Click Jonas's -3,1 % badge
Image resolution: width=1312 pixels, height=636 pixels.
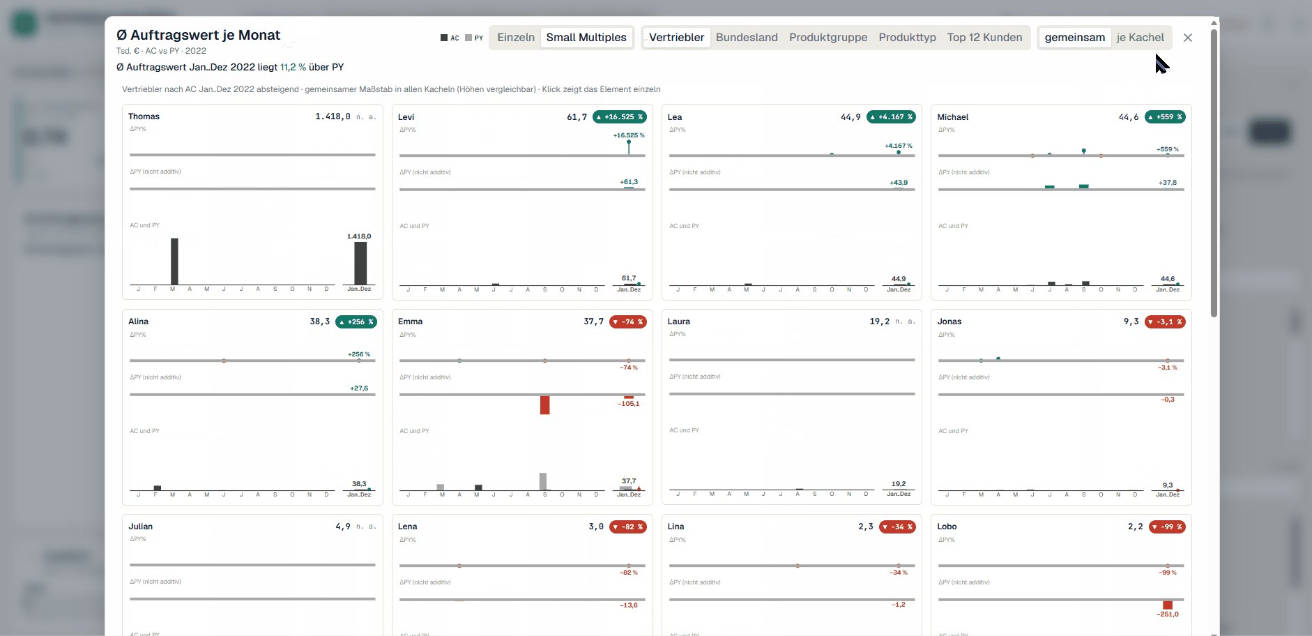[x=1165, y=322]
